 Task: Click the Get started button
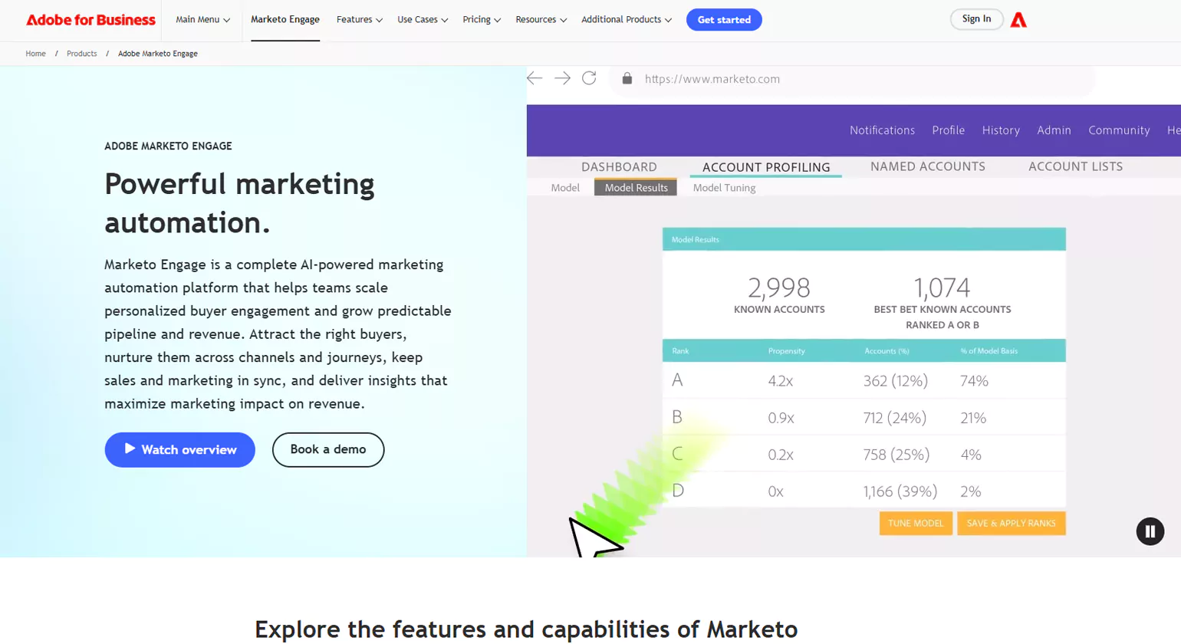pos(724,19)
